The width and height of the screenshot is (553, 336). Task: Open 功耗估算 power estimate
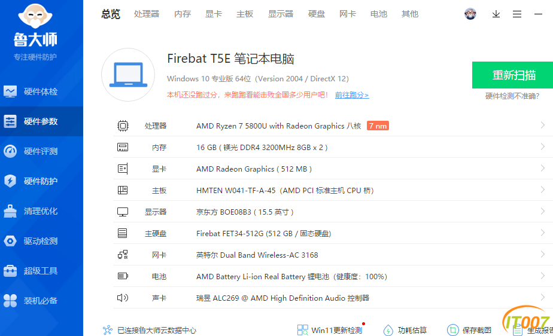pyautogui.click(x=412, y=331)
